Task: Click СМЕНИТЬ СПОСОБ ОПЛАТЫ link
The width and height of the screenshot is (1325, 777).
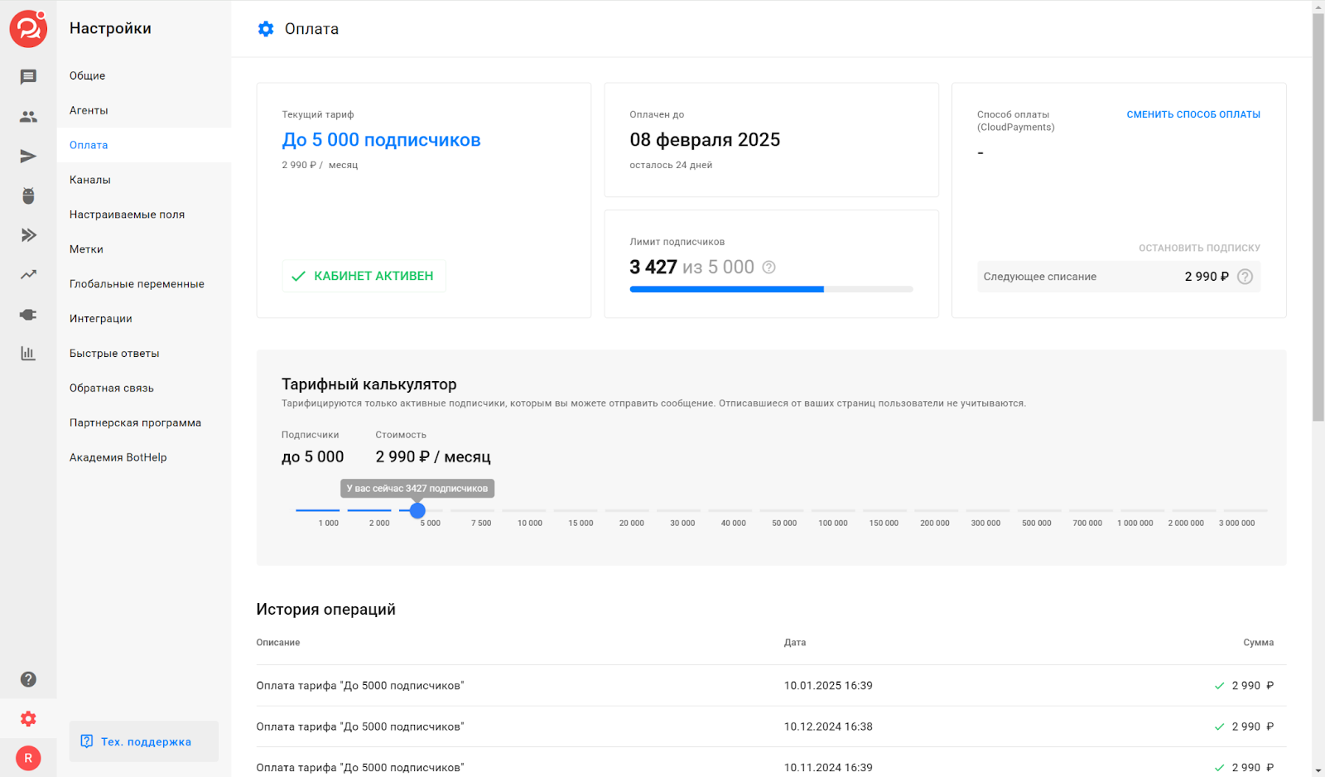Action: tap(1192, 114)
